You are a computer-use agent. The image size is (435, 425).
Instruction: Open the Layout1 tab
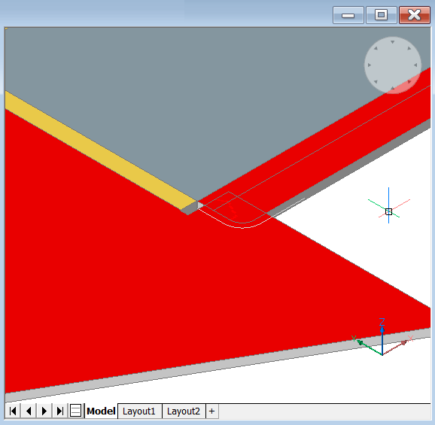[139, 411]
